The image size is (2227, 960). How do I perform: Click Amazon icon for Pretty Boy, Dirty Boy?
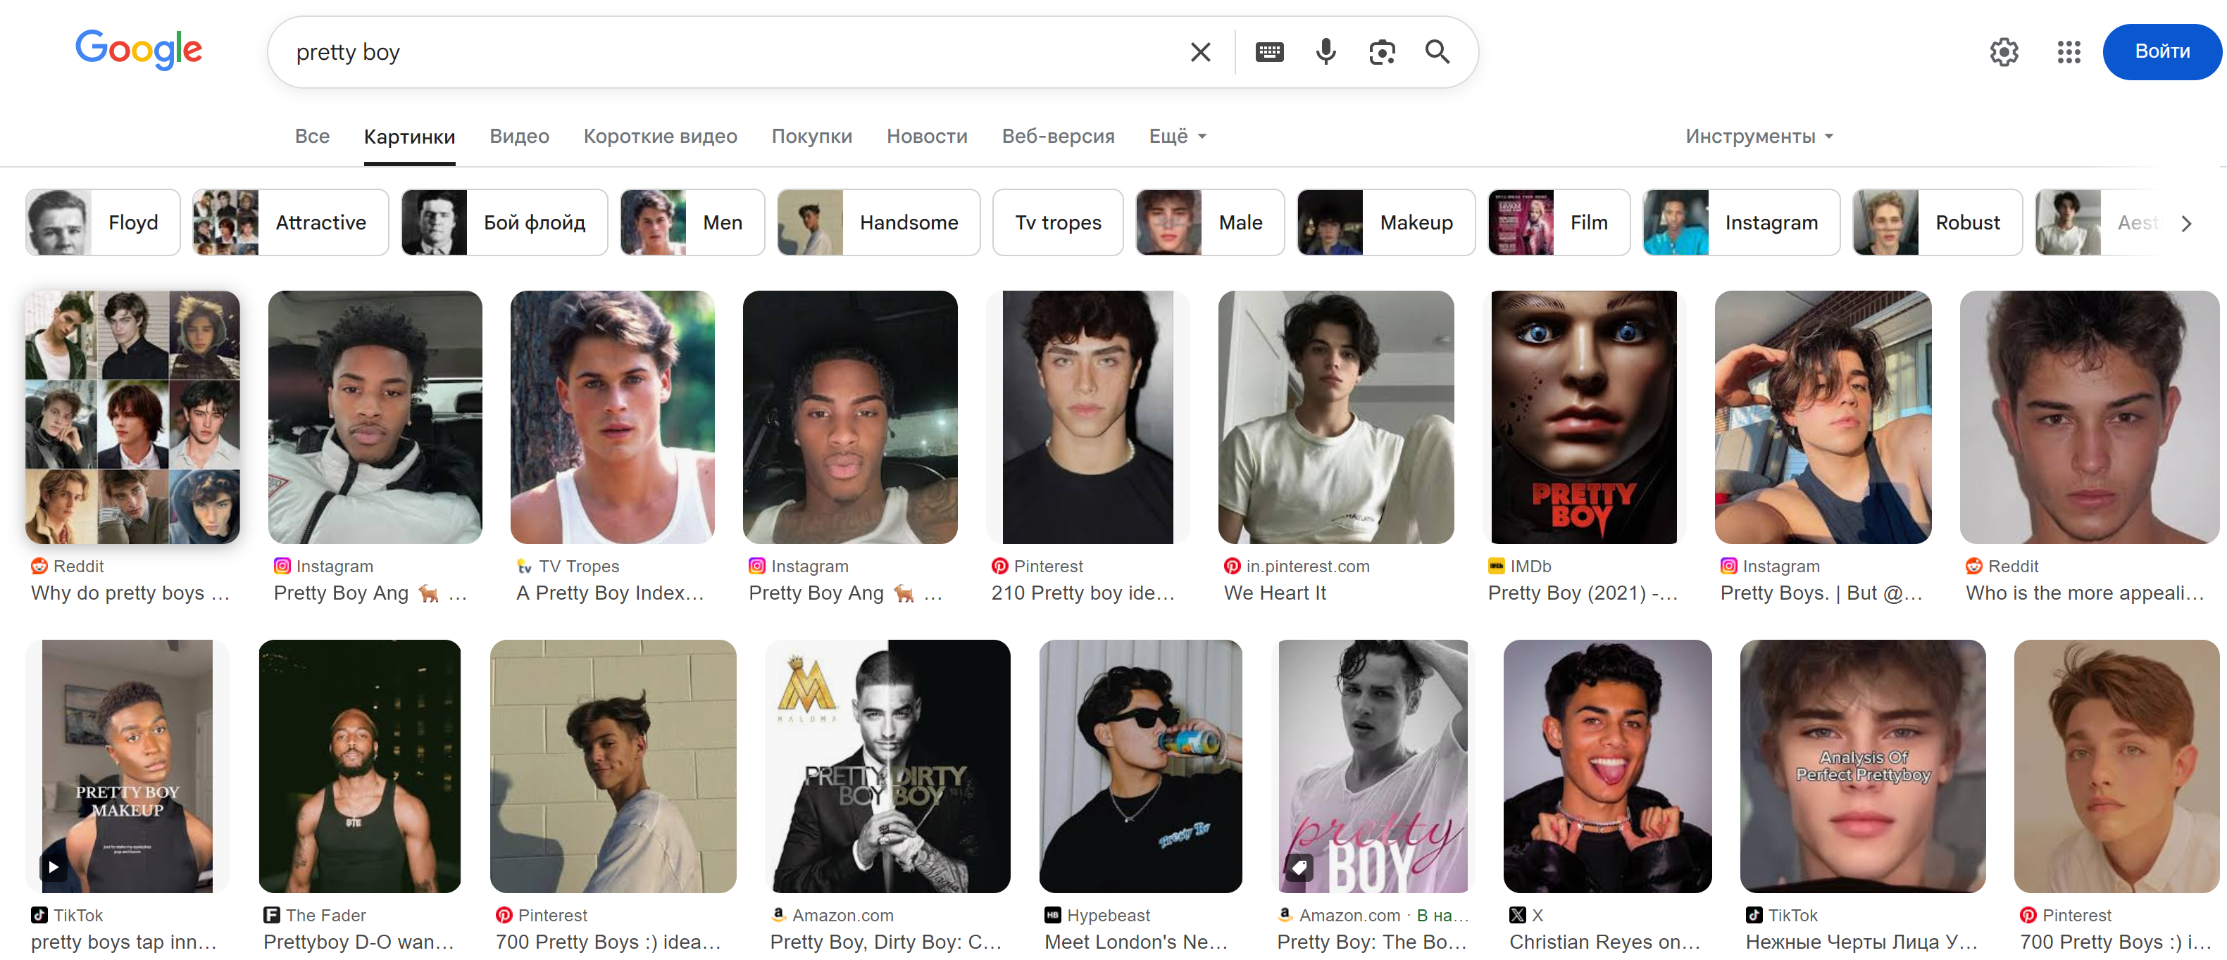778,915
